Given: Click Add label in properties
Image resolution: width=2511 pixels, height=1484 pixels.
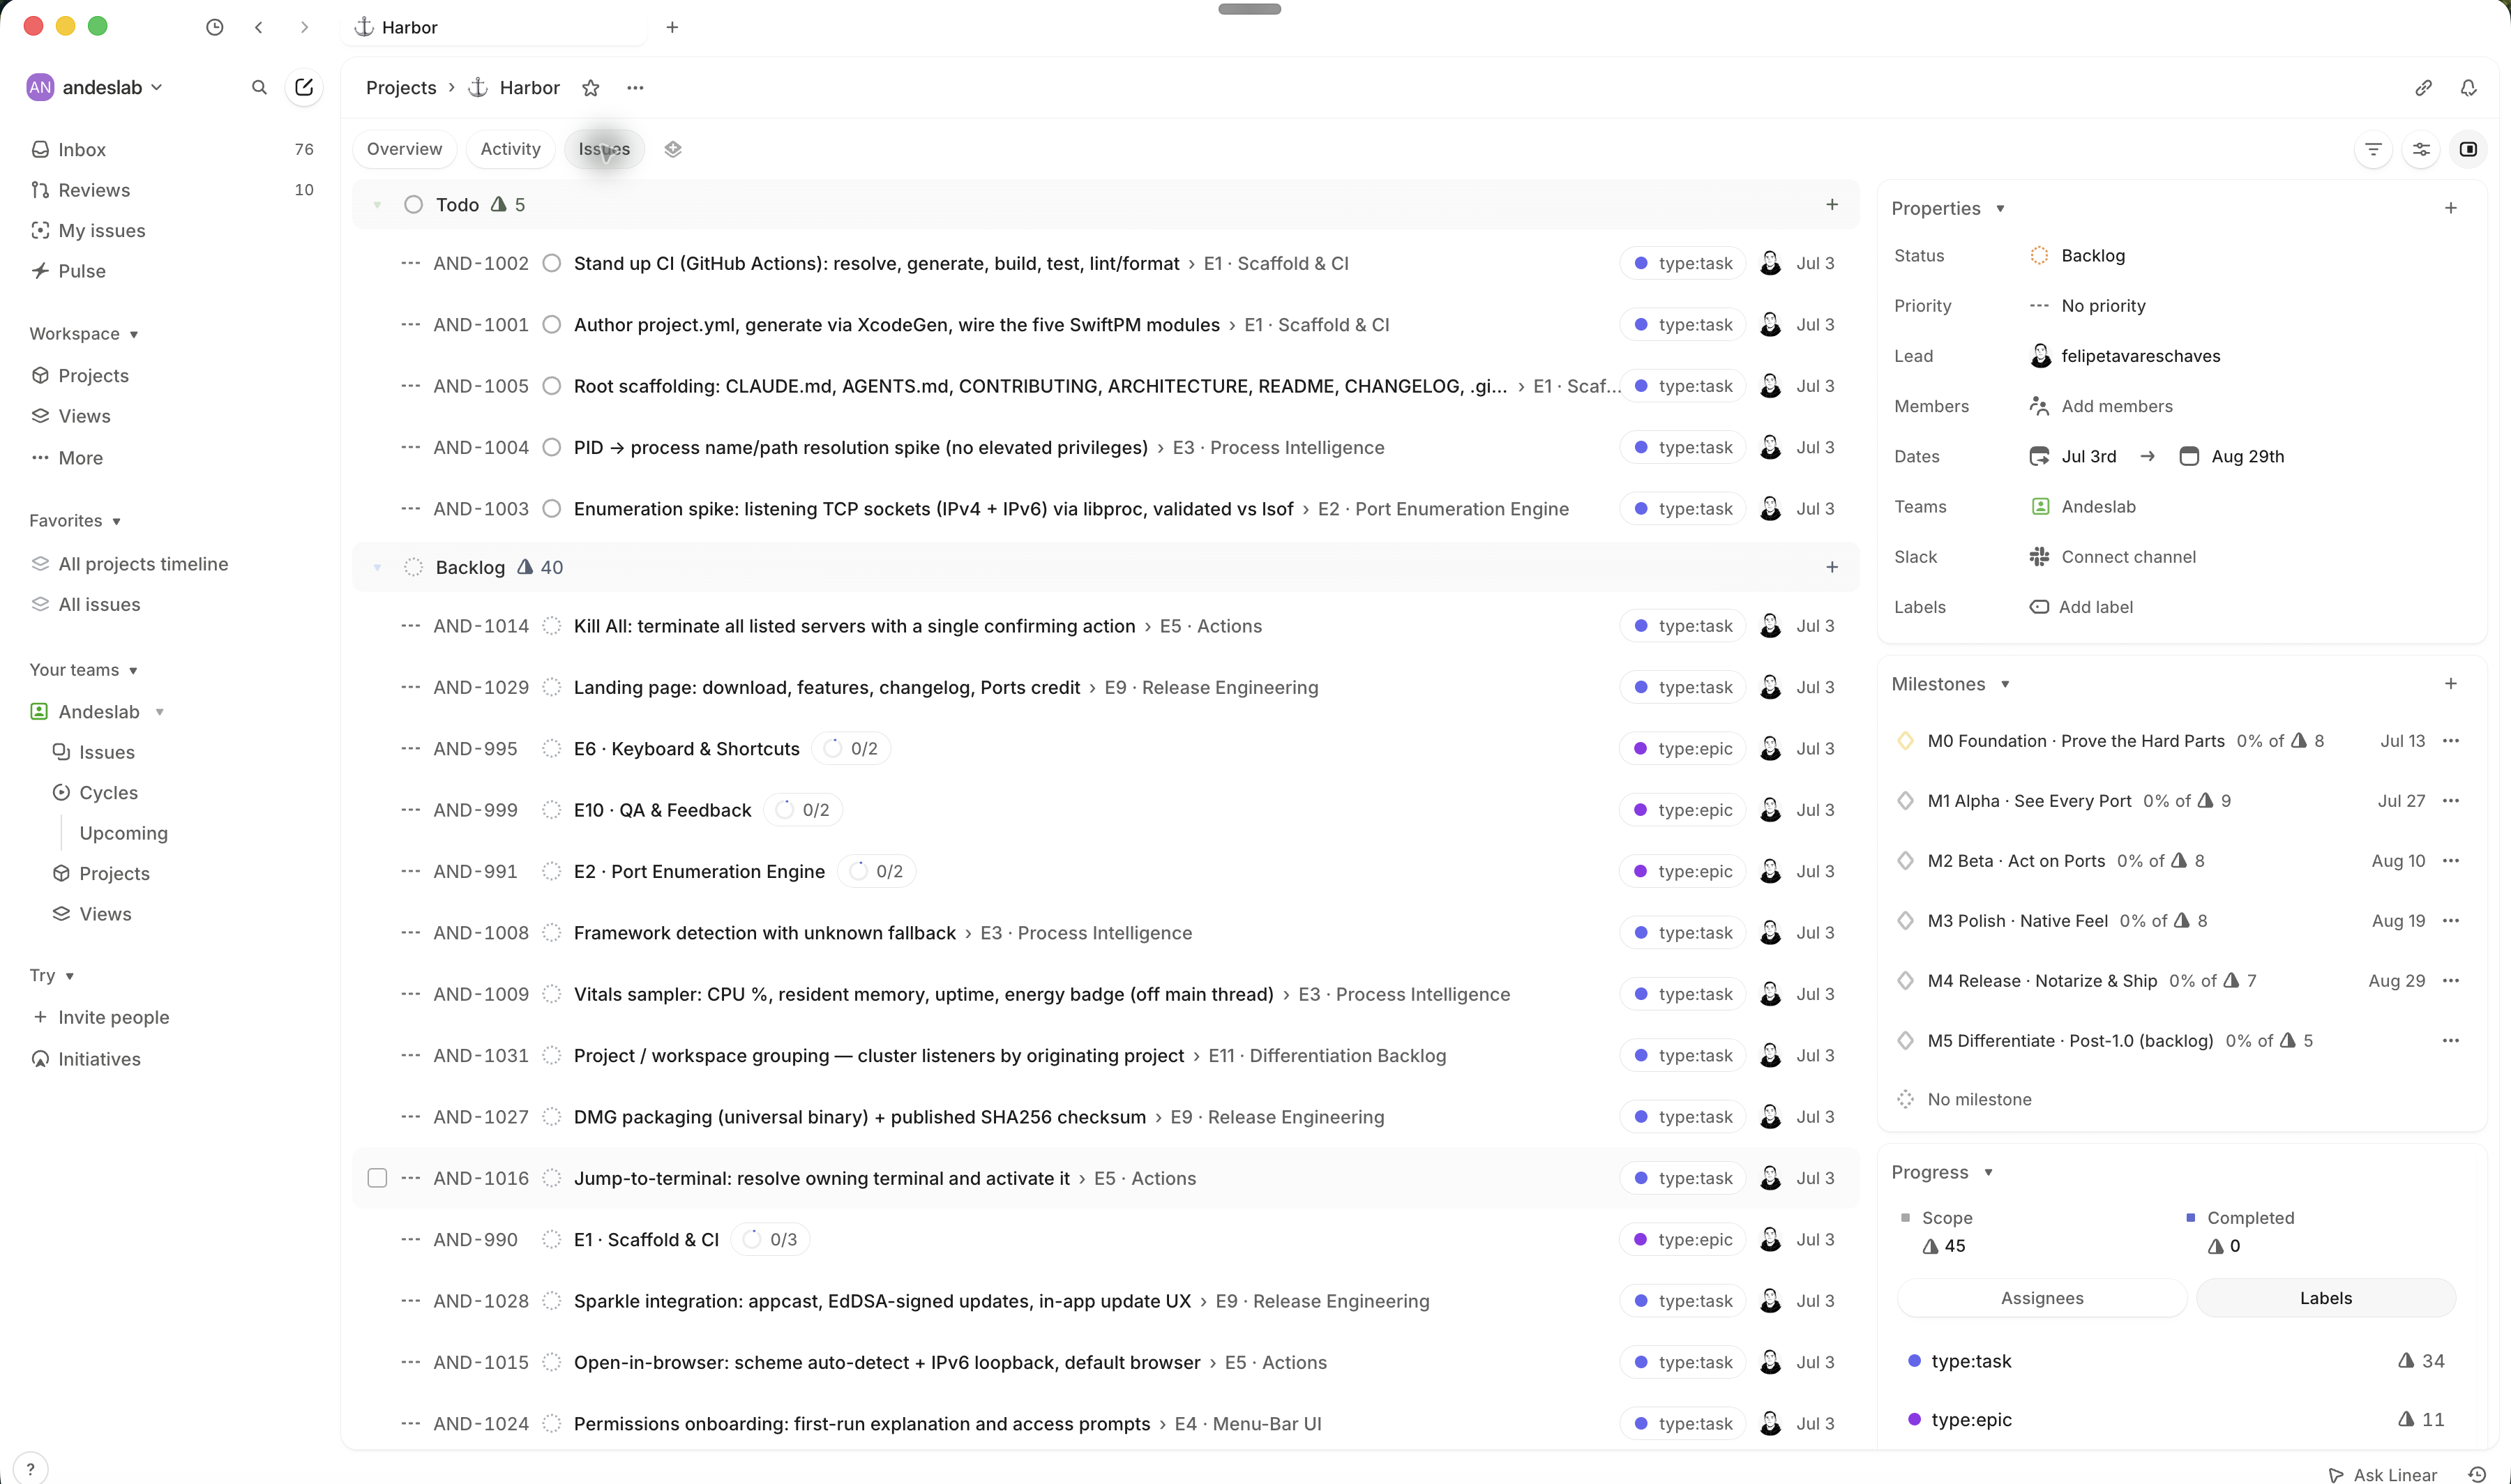Looking at the screenshot, I should [2080, 607].
